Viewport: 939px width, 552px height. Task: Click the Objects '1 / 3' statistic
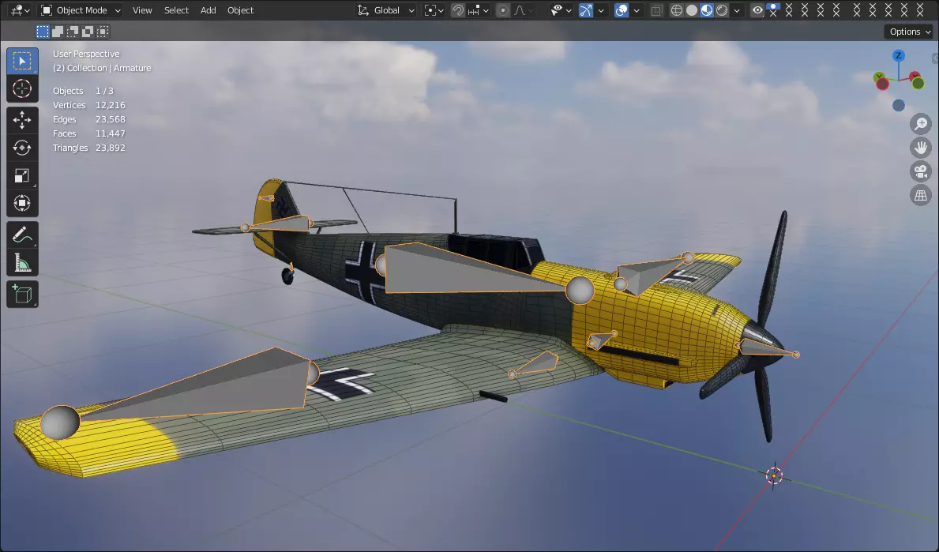104,91
